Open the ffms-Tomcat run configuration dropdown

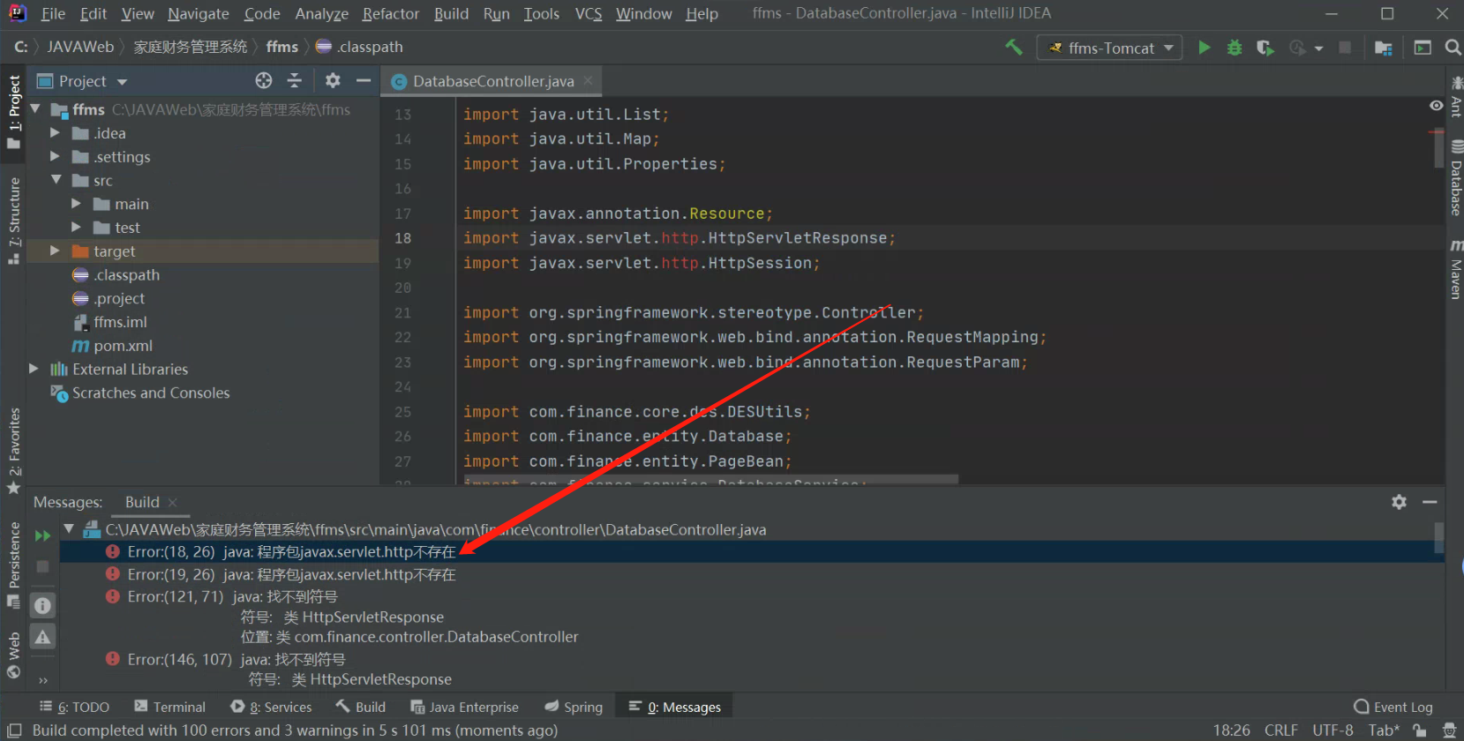1110,48
